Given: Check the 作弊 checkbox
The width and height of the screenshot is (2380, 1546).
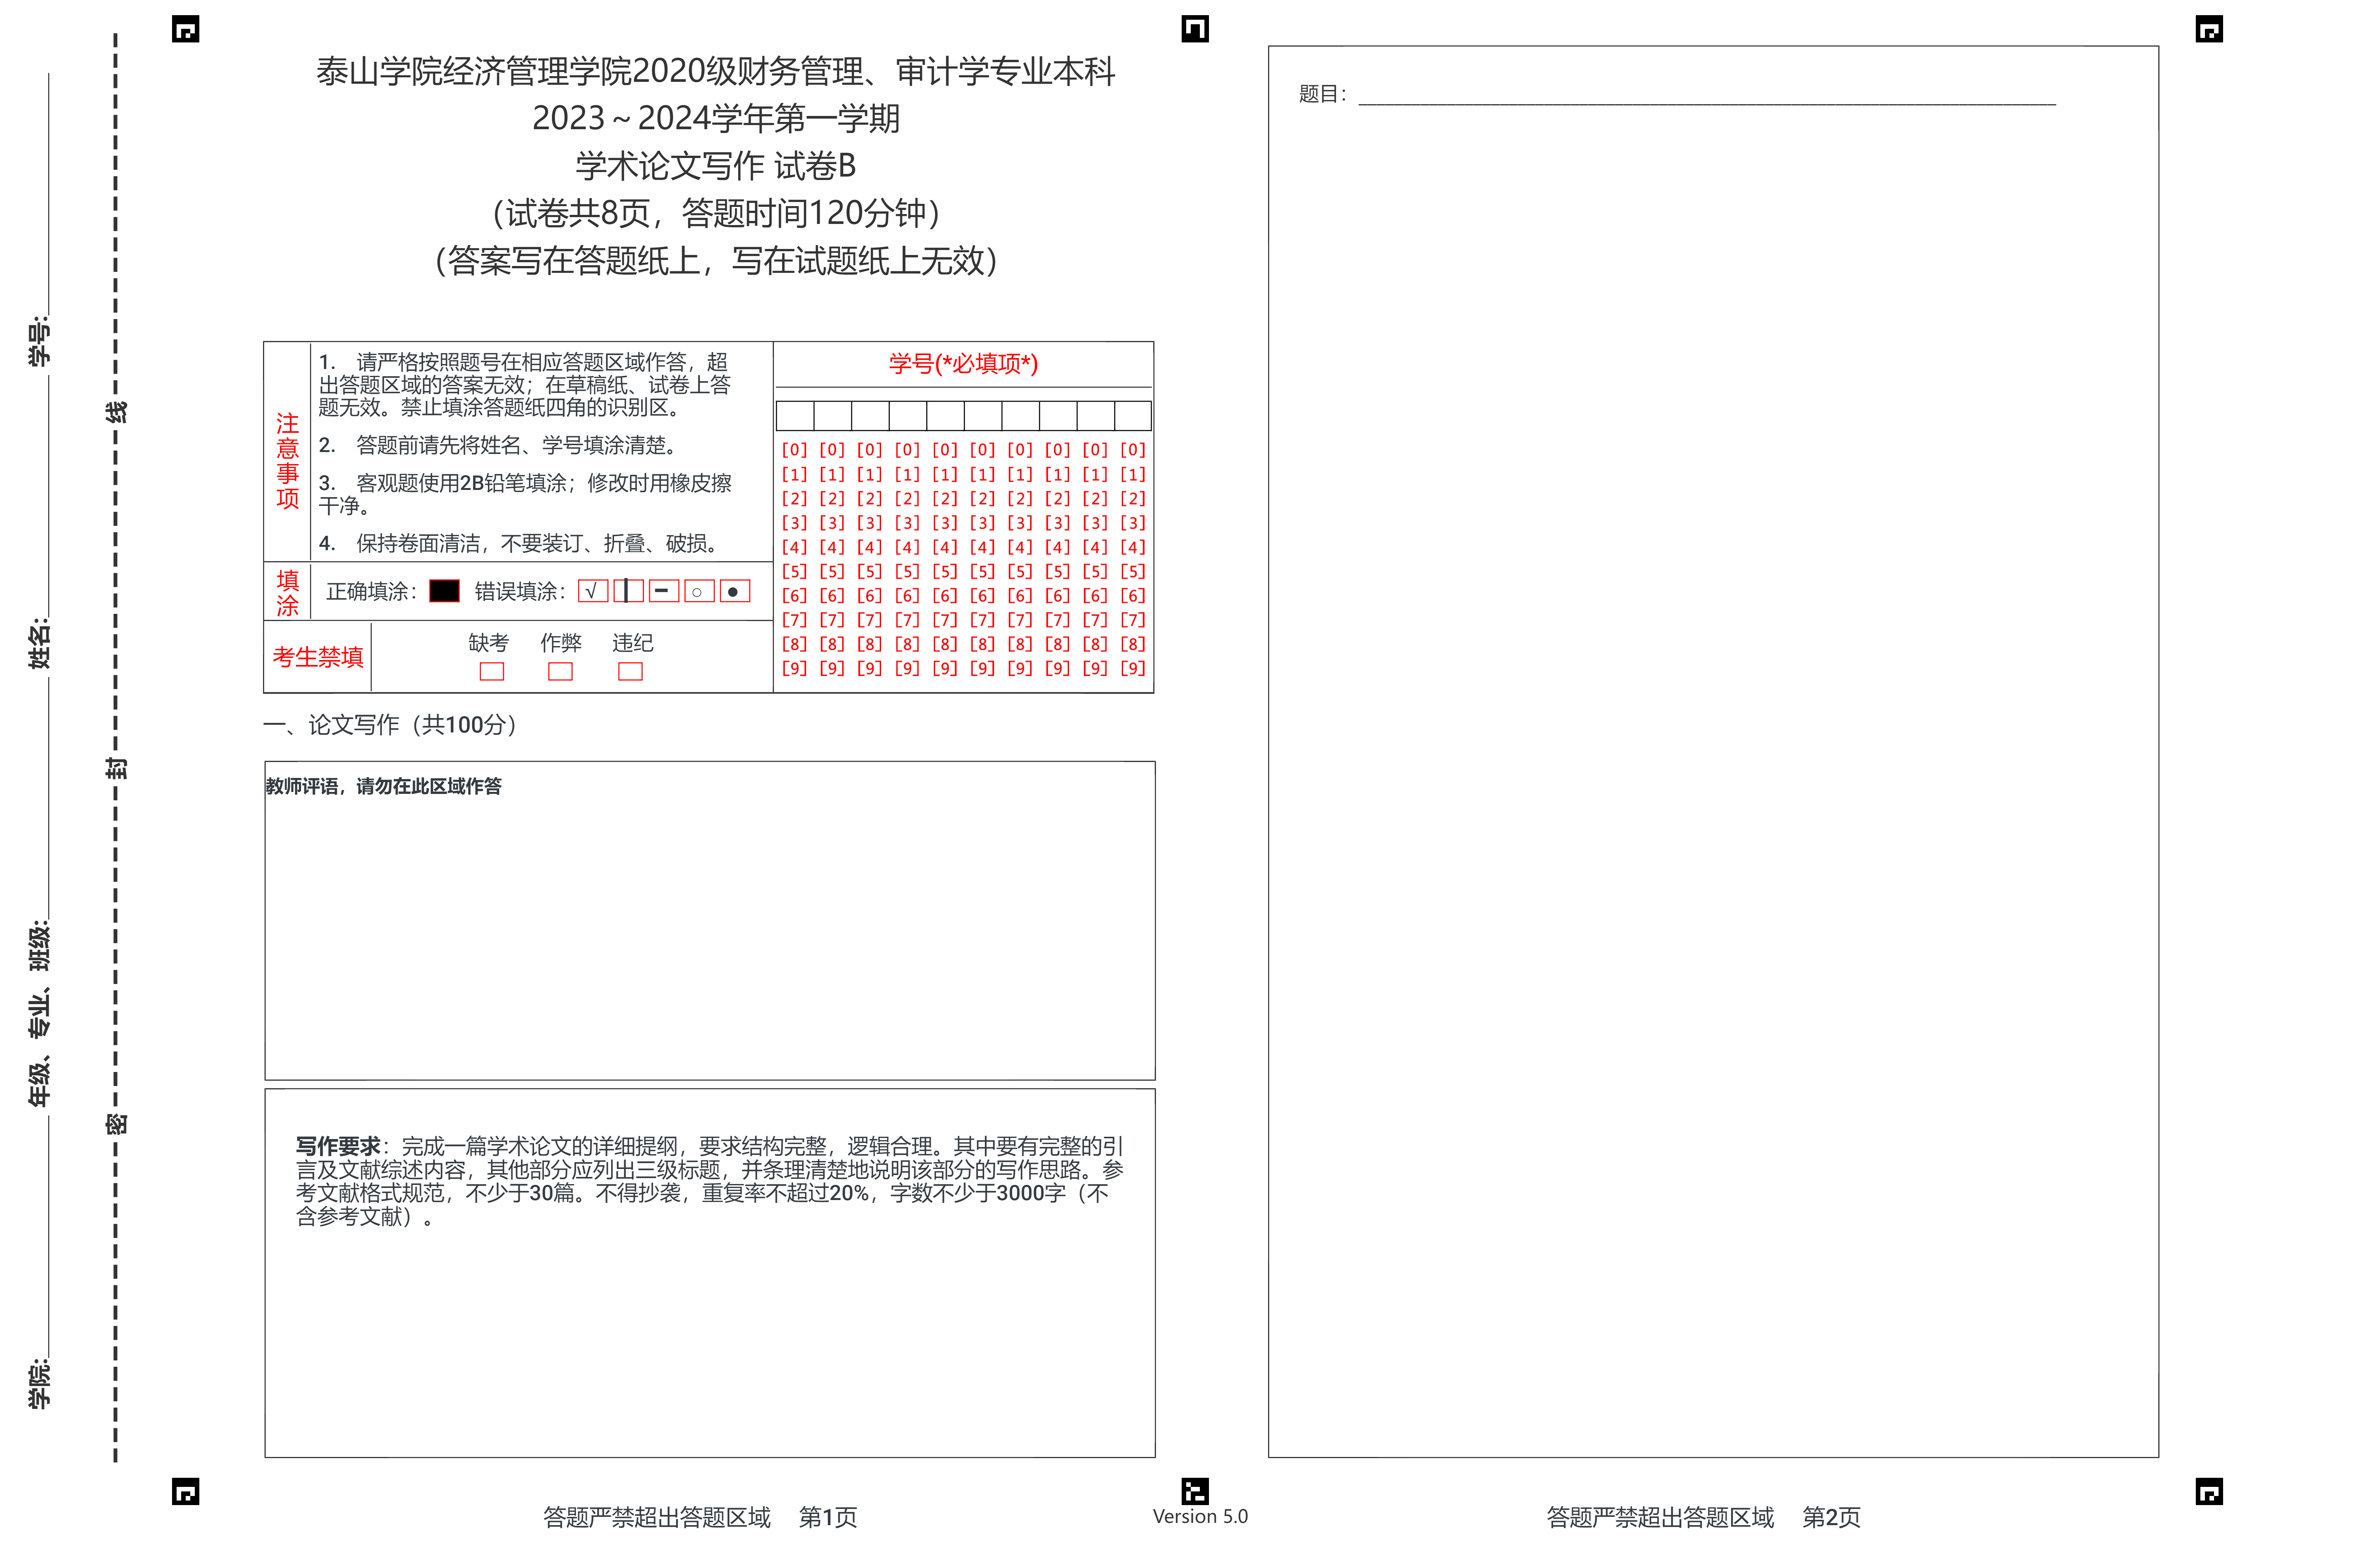Looking at the screenshot, I should point(560,671).
